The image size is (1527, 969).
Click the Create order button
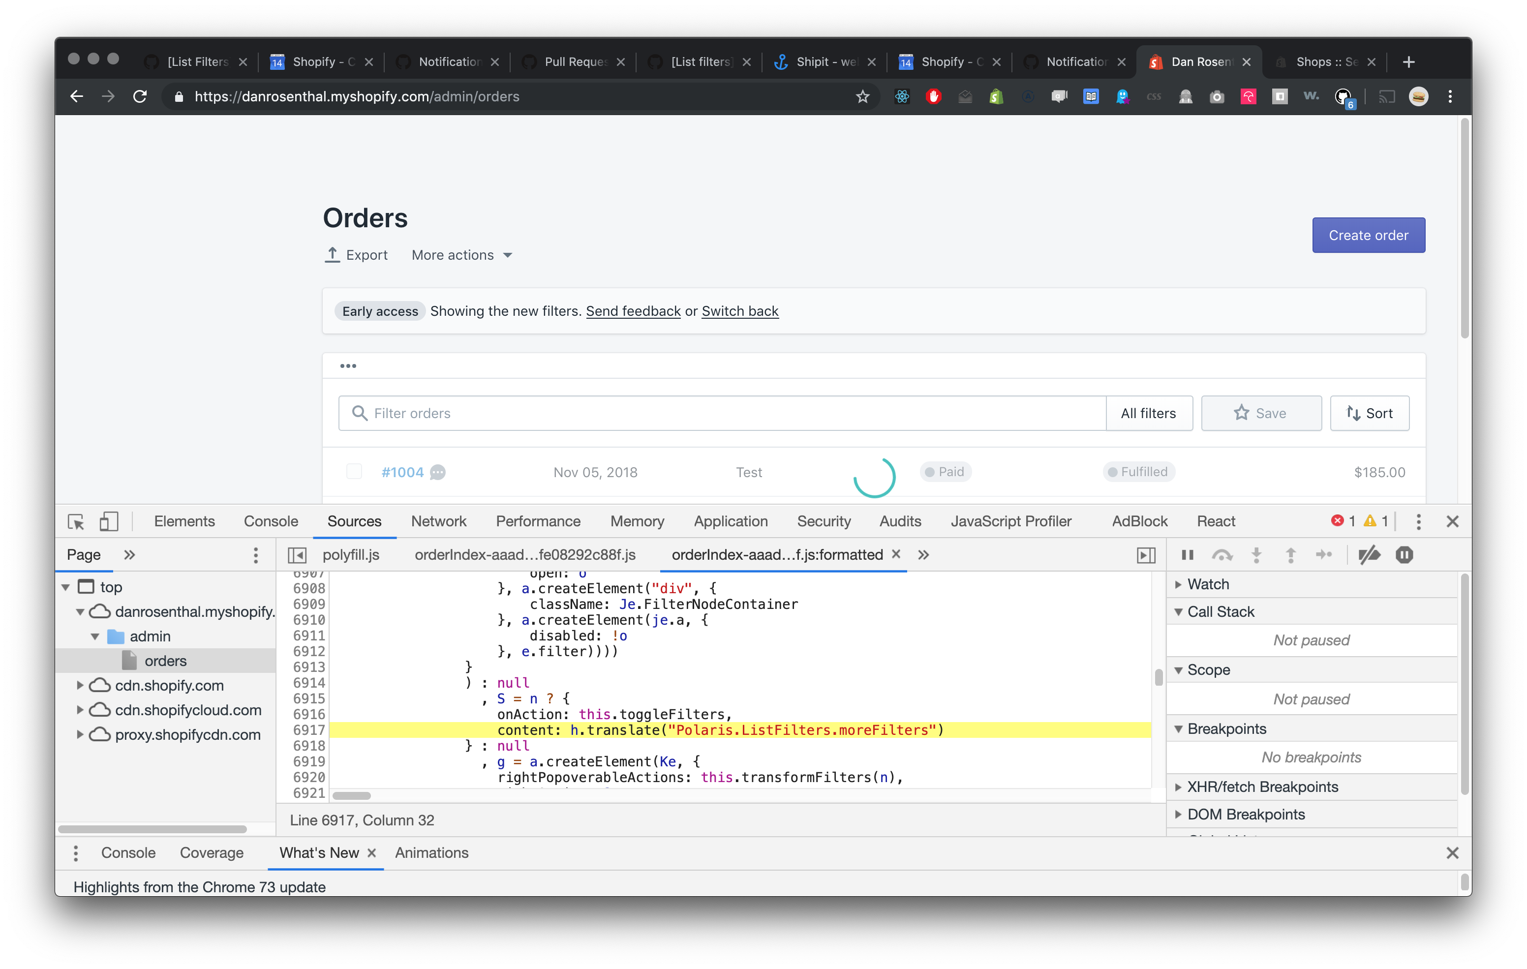(x=1368, y=235)
